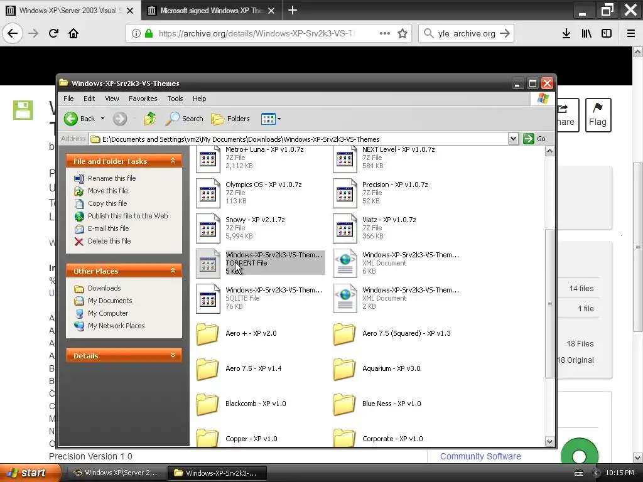Toggle the Folders pane button
643x482 pixels.
click(x=230, y=119)
